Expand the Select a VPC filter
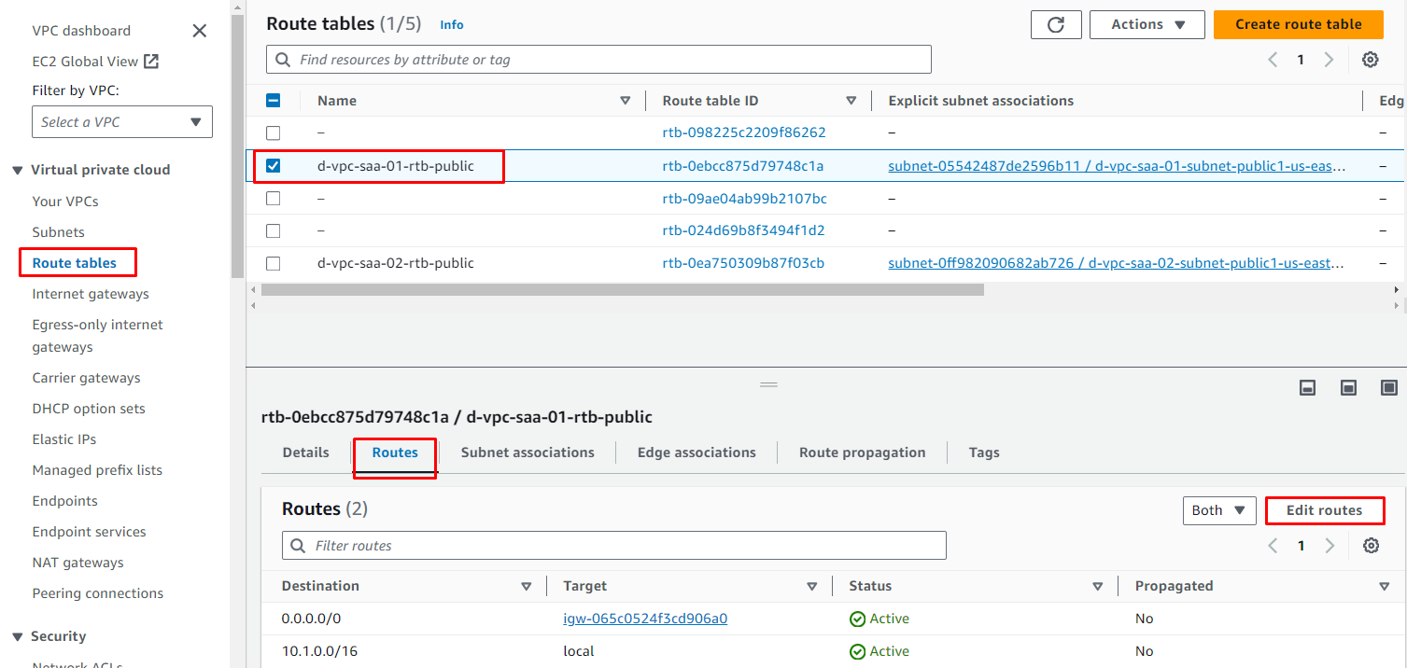The height and width of the screenshot is (668, 1407). pyautogui.click(x=122, y=122)
